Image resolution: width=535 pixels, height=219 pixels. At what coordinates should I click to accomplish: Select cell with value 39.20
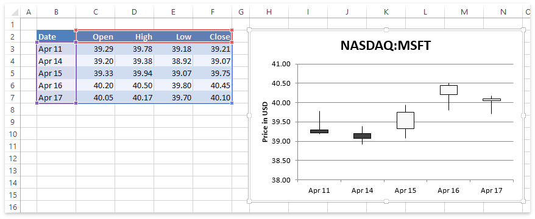tap(96, 61)
